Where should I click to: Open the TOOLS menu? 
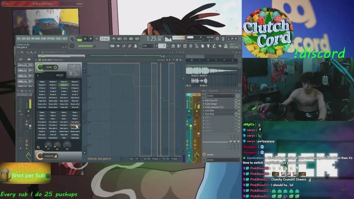[x=59, y=39]
